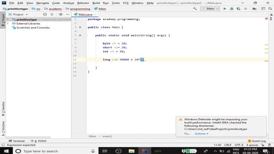Click the Fix... link in notification
The width and height of the screenshot is (274, 154).
188,133
